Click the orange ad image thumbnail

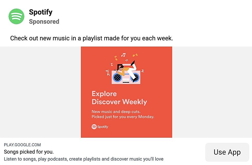click(x=127, y=92)
